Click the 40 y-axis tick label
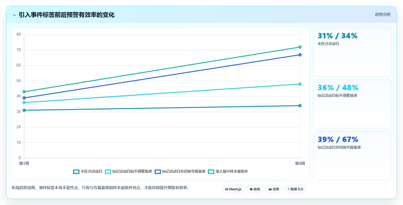This screenshot has width=403, height=205. coord(19,96)
